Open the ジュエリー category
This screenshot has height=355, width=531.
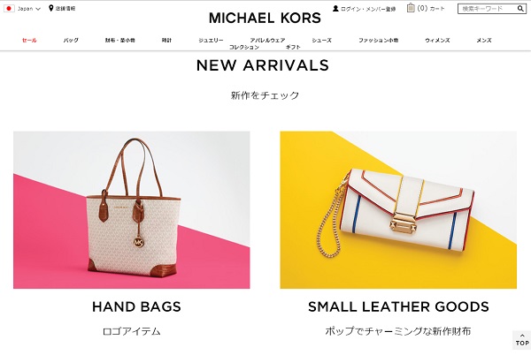tap(211, 41)
